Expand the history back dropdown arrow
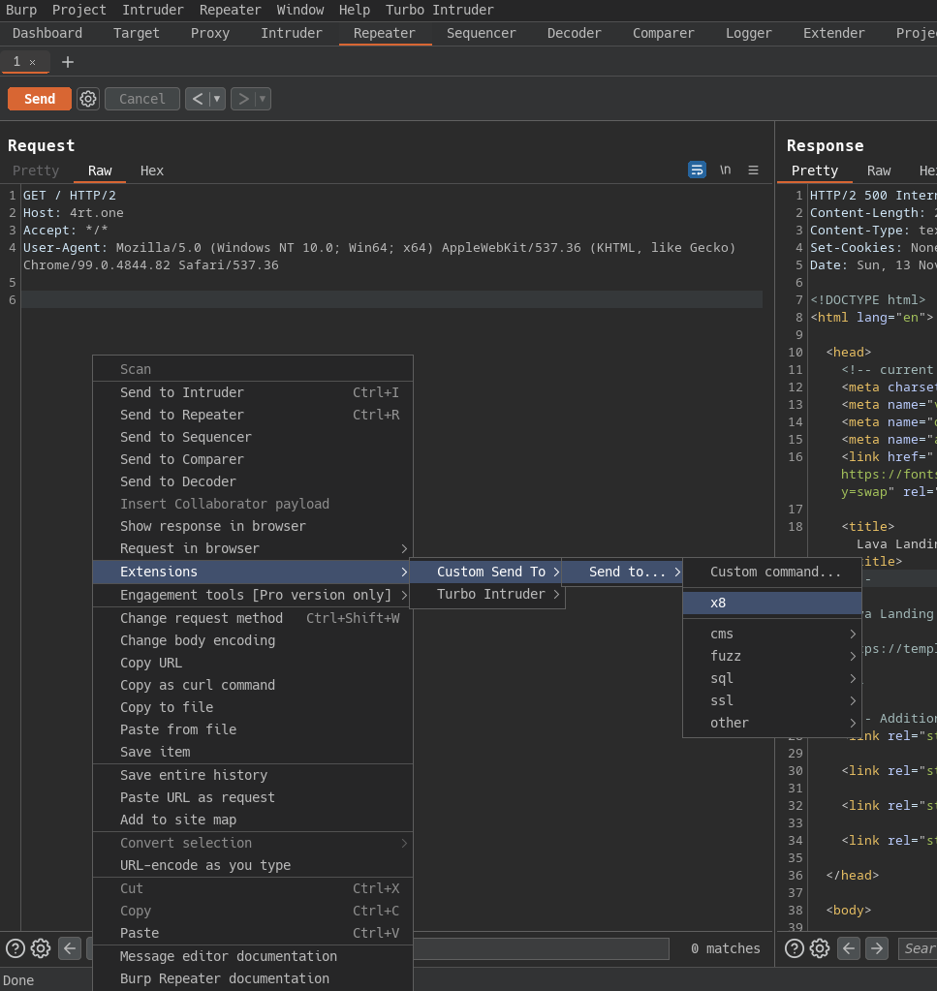Viewport: 937px width, 991px height. pyautogui.click(x=217, y=99)
